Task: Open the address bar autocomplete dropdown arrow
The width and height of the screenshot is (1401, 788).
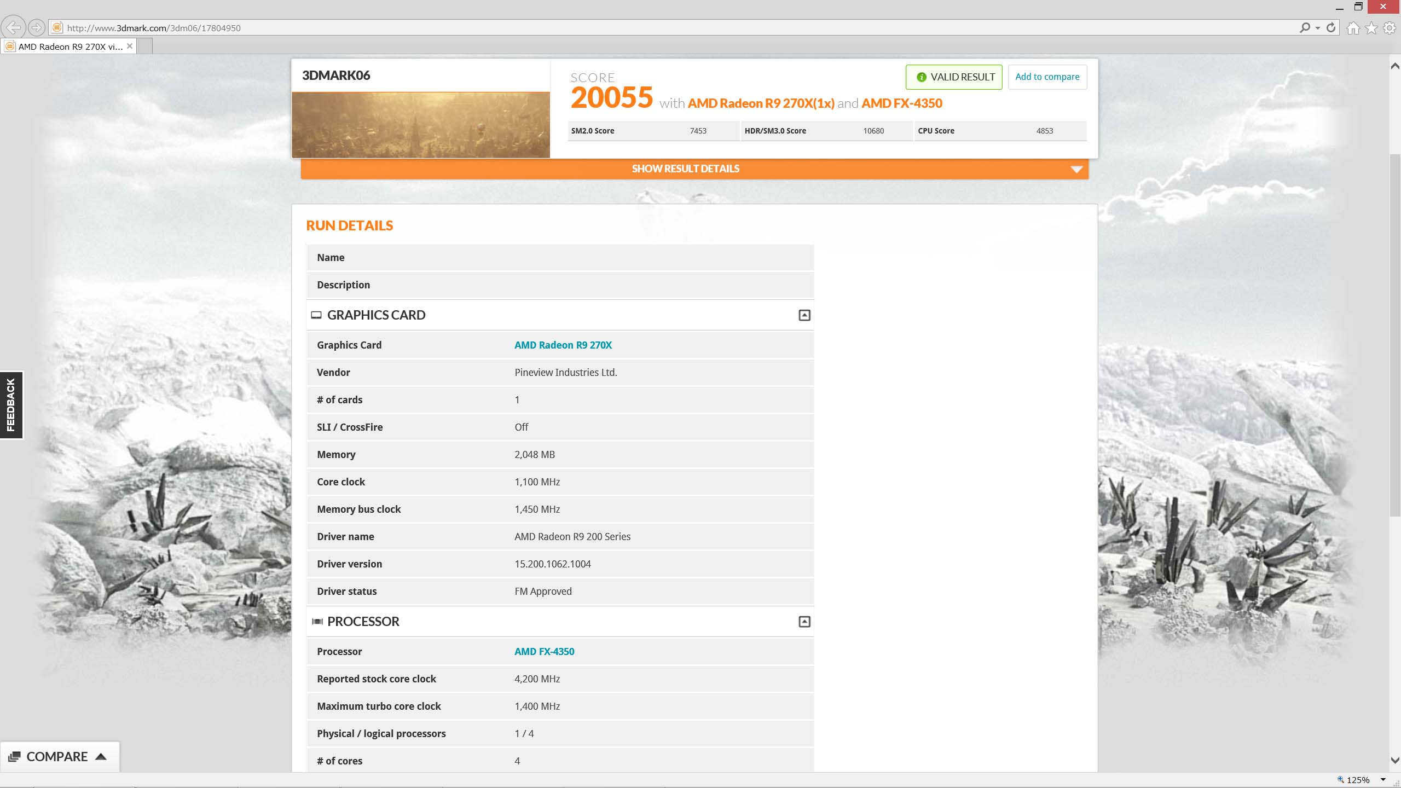Action: tap(1318, 28)
